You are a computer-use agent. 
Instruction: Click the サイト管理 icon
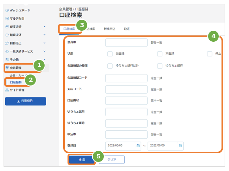click(7, 90)
